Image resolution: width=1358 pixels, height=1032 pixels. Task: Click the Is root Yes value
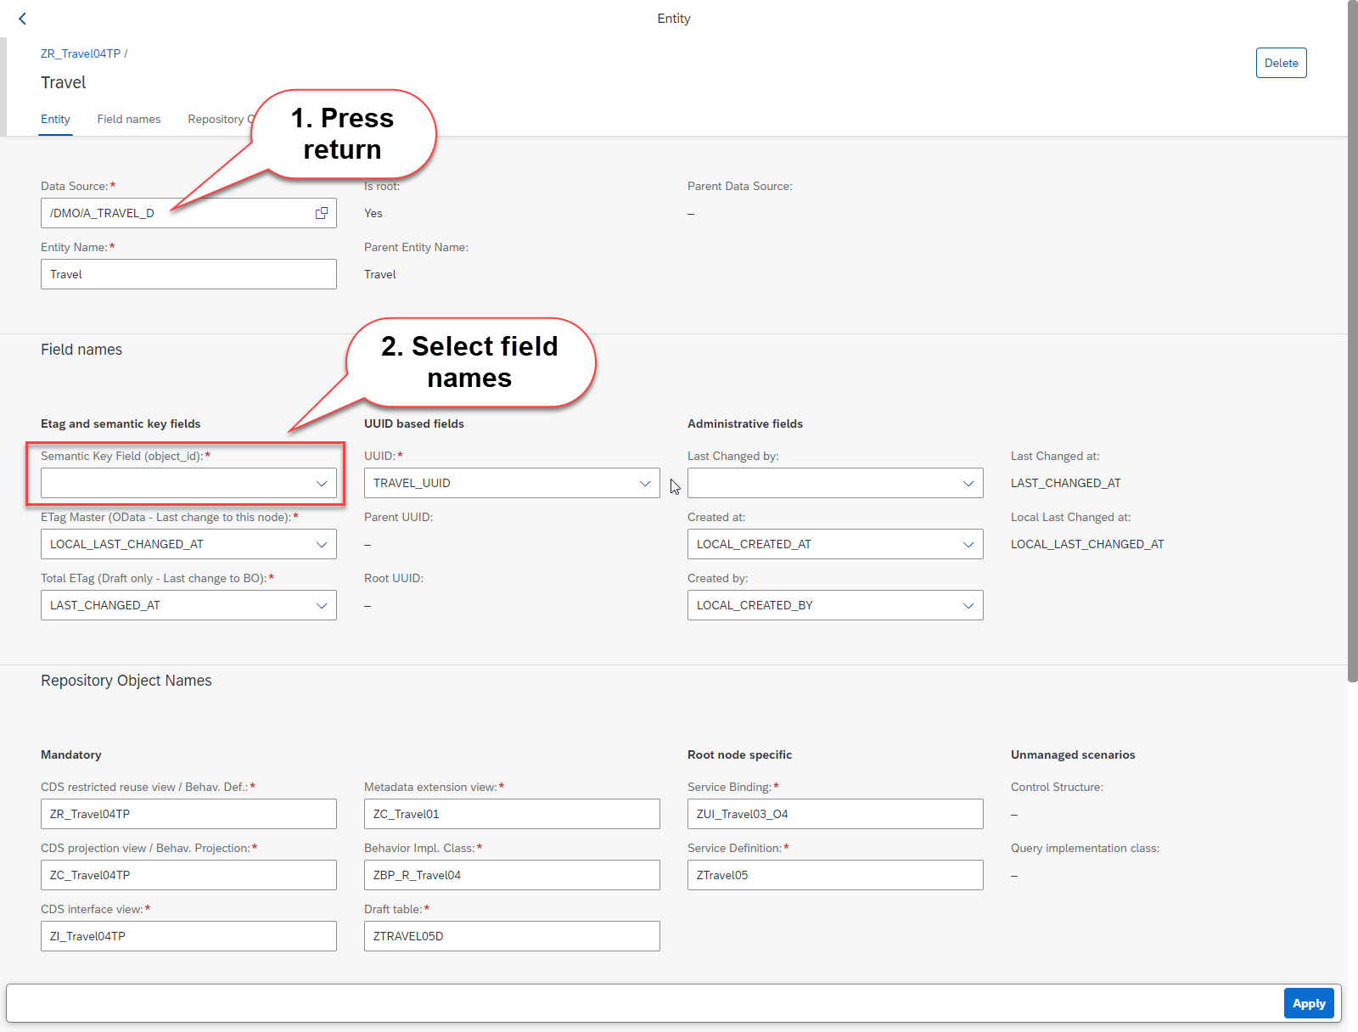coord(373,213)
